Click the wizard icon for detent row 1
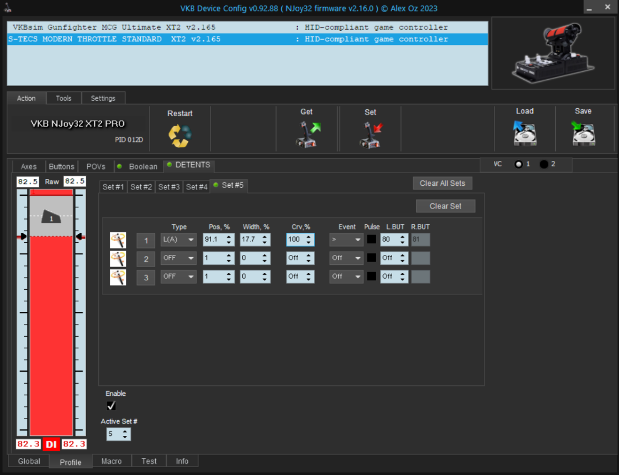Viewport: 619px width, 475px height. point(118,240)
